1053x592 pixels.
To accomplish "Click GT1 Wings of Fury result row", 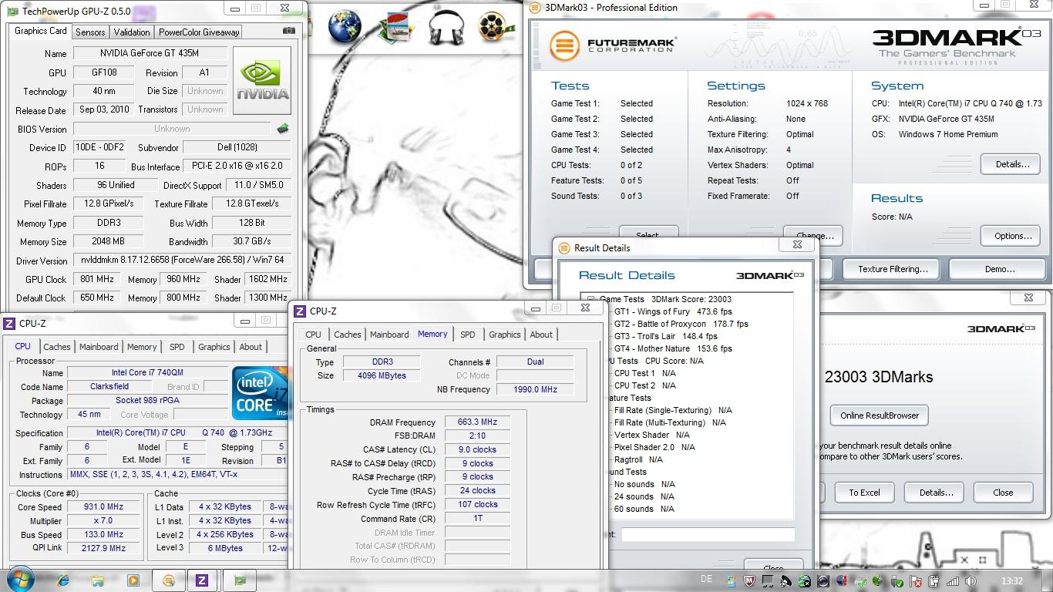I will [672, 311].
